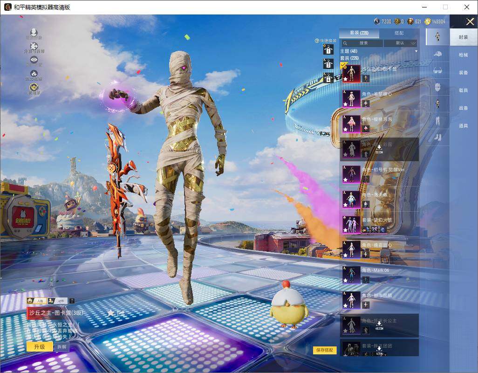Click the eye preview icon on left sidebar
The image size is (478, 373).
34,60
